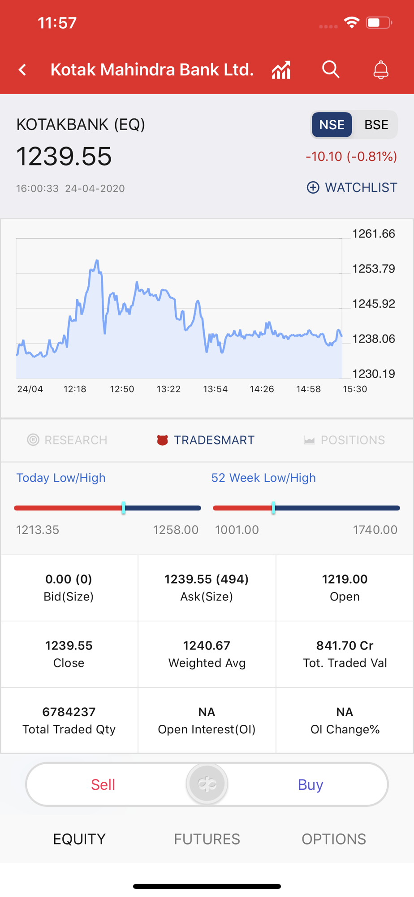
Task: Tap the Total Traded Qty cell 6784237
Action: point(69,720)
